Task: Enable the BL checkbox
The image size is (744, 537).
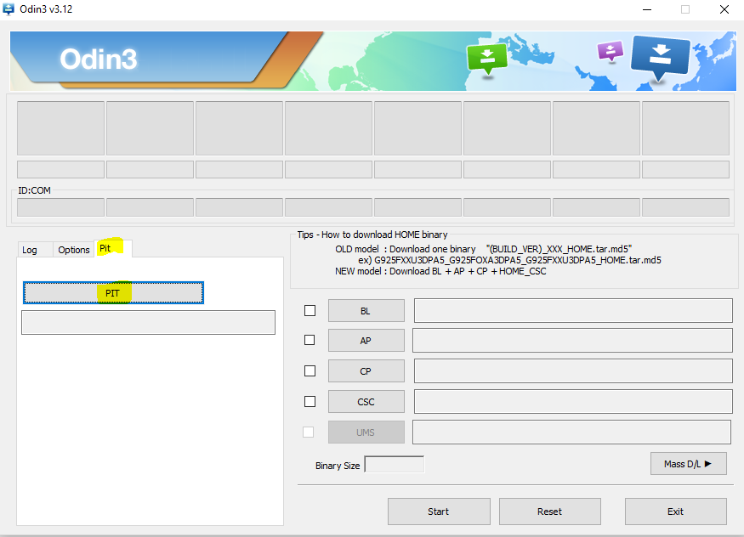Action: click(310, 310)
